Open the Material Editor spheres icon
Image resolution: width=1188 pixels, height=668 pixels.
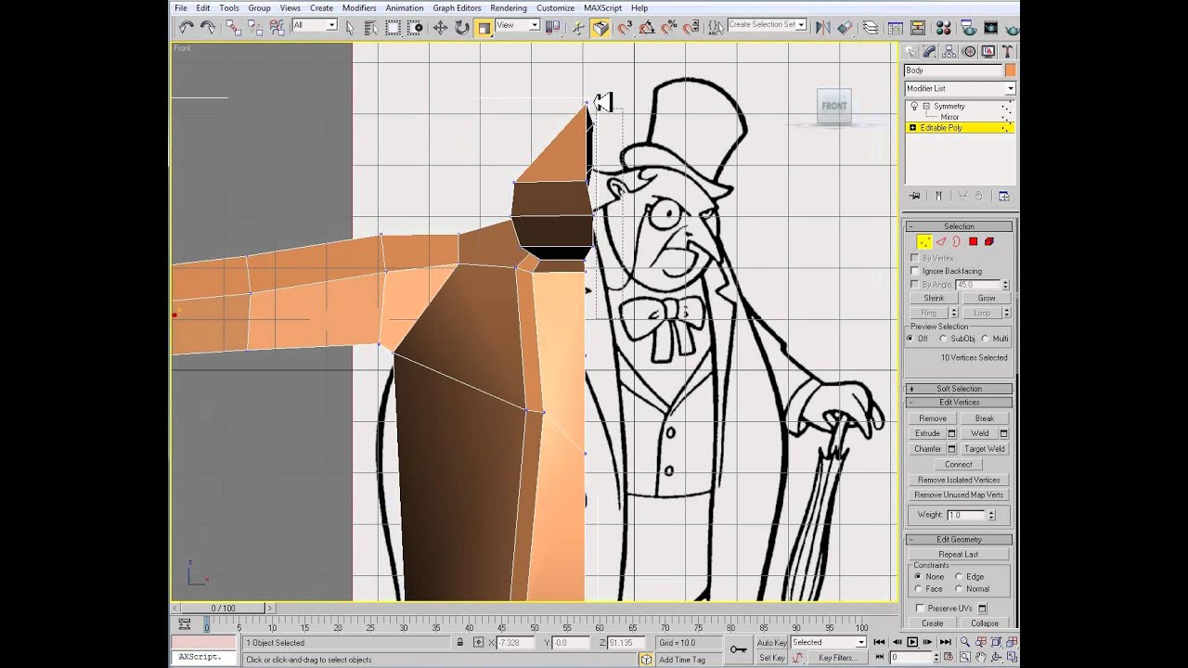[943, 28]
